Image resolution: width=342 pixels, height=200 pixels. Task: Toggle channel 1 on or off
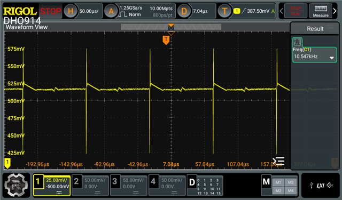52,186
